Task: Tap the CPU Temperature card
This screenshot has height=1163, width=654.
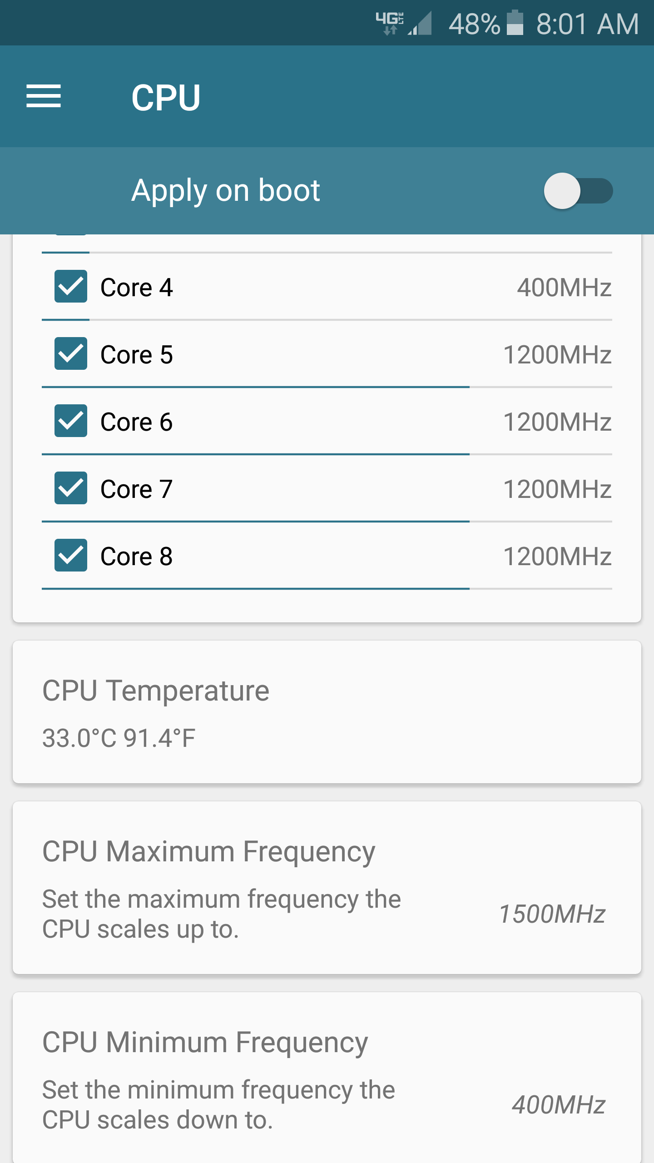Action: tap(327, 712)
